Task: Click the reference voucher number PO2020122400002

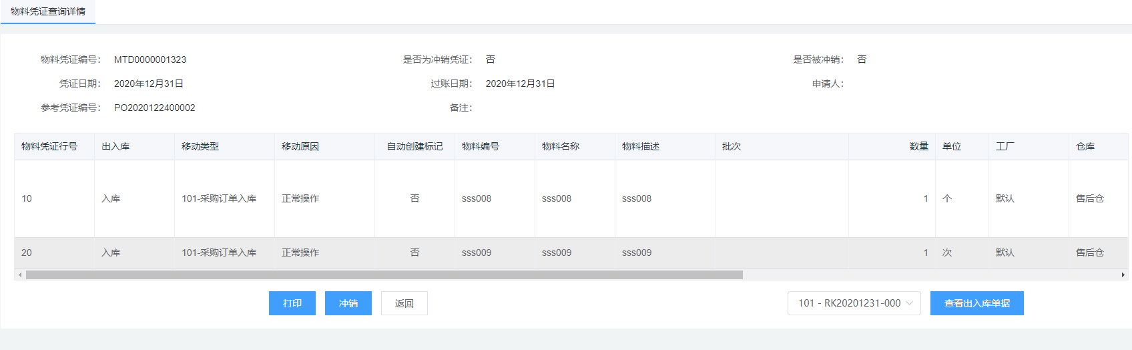Action: [x=154, y=108]
